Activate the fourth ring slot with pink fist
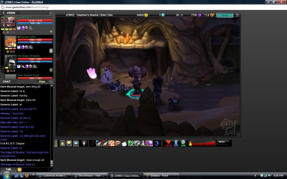Viewport: 287px width, 179px height. tap(118, 143)
